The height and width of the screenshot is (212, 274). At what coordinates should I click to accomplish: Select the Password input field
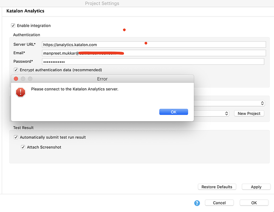[x=153, y=62]
